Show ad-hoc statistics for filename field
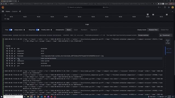Screen dimensions: 175x98 point(14,56)
